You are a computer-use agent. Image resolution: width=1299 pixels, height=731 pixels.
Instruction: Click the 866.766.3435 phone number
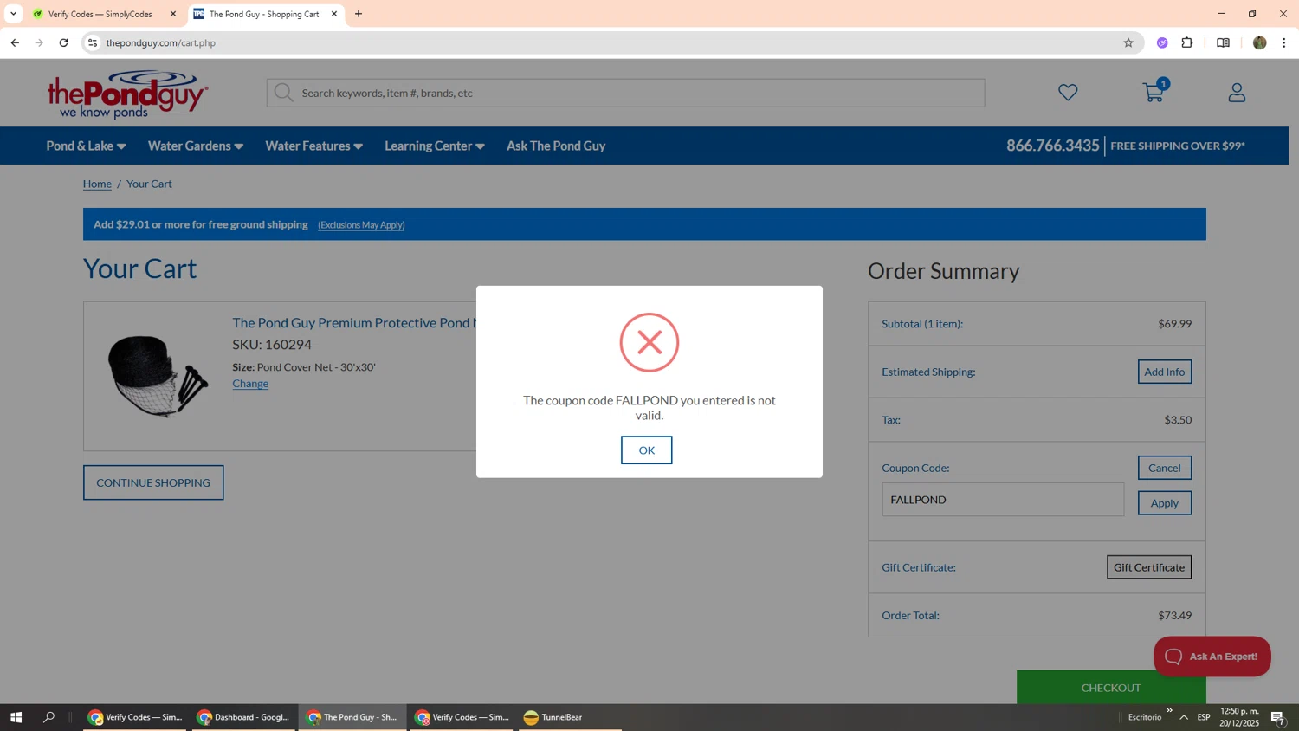tap(1052, 146)
